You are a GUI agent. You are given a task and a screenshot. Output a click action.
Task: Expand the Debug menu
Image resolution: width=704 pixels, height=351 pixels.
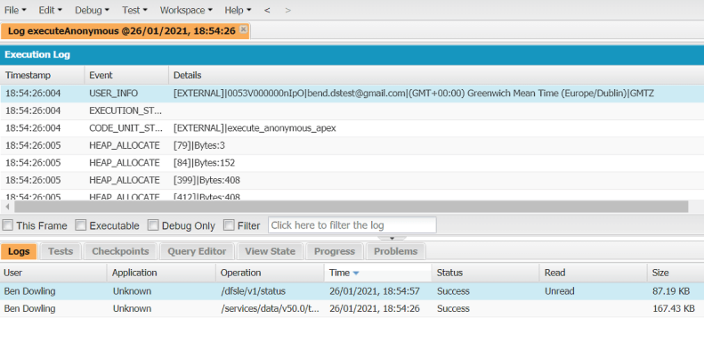pyautogui.click(x=92, y=10)
